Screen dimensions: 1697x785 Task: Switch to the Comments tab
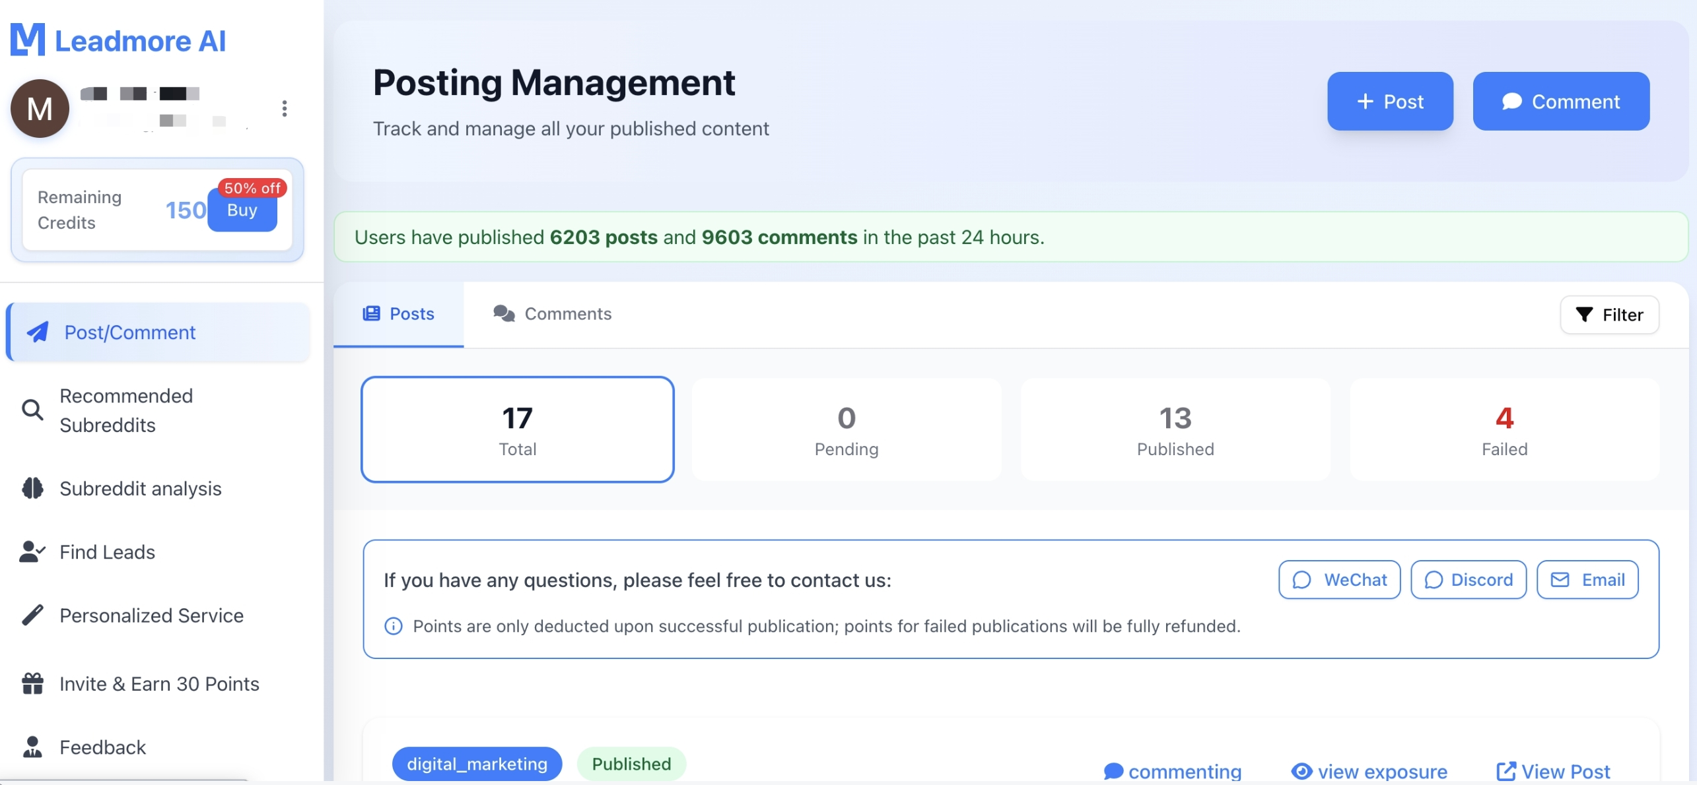coord(553,314)
